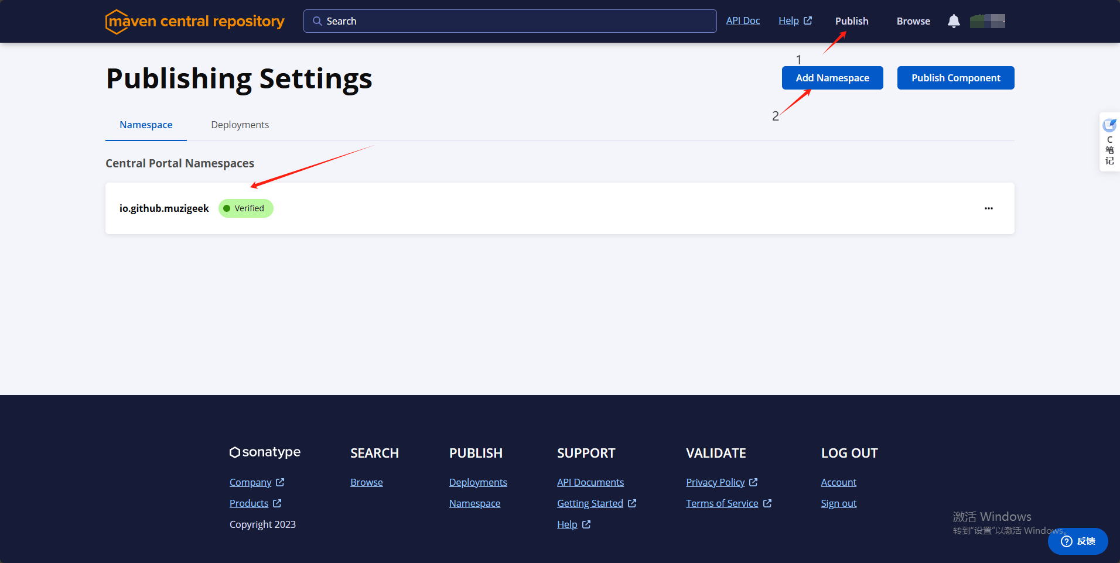
Task: Open the notifications bell
Action: tap(954, 21)
